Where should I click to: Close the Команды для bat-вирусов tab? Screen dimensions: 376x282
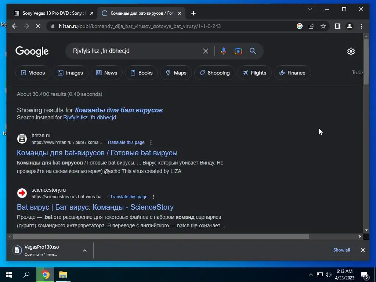tap(179, 13)
